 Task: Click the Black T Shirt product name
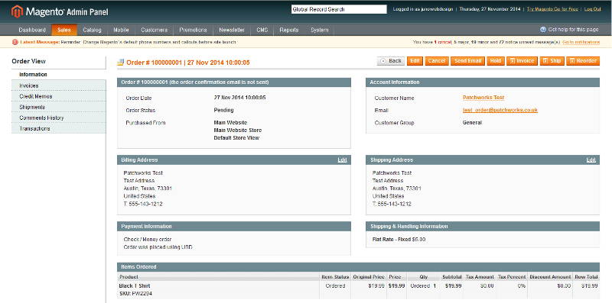135,286
